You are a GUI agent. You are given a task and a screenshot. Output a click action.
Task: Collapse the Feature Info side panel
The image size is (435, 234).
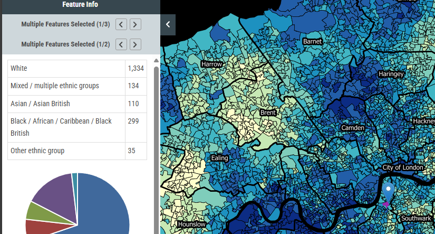(x=168, y=25)
